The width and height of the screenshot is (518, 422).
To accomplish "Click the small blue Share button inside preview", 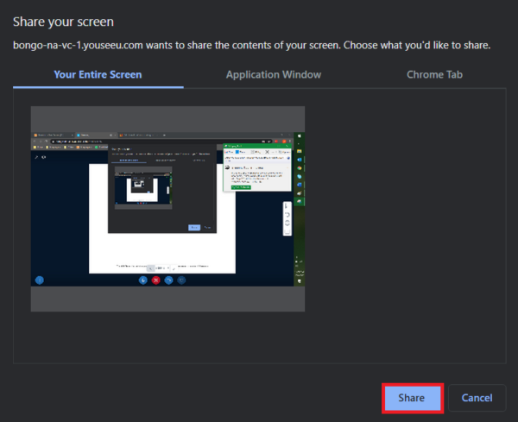I will pos(193,227).
